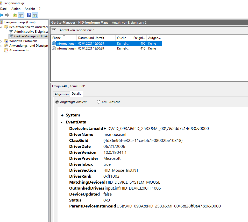Collapse the EventData section with minus sign
The image size is (248, 222).
(x=62, y=122)
